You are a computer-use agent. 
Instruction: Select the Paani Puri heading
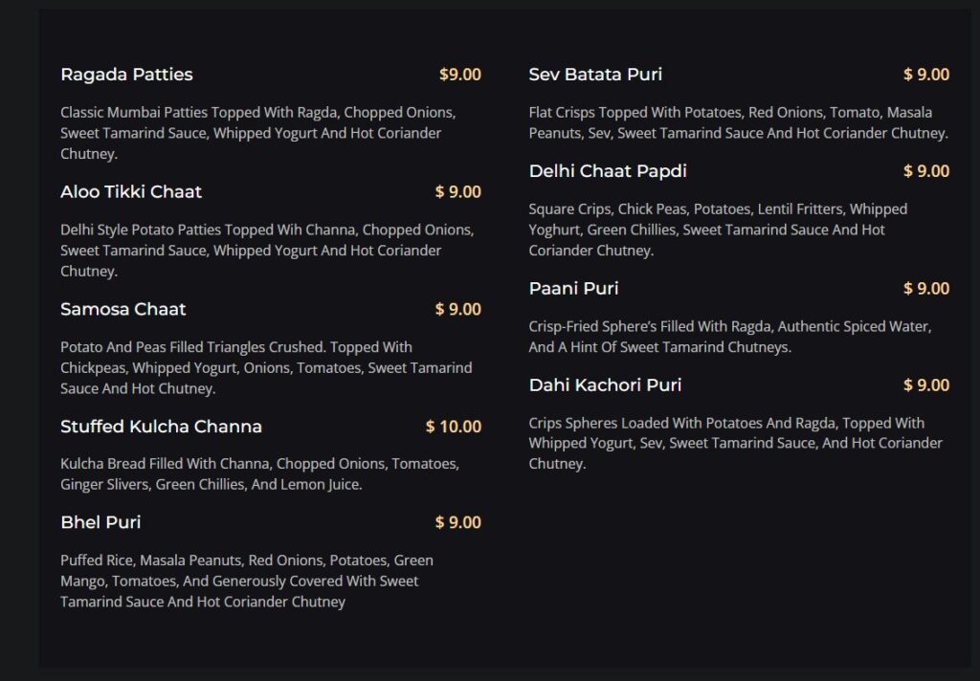click(574, 289)
